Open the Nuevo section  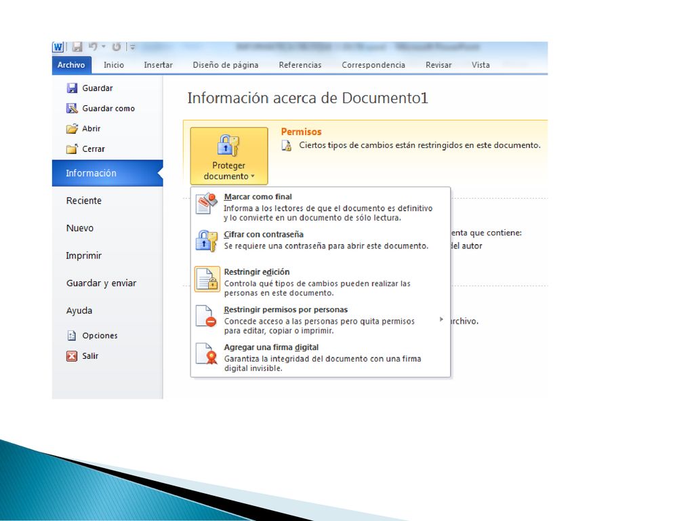pyautogui.click(x=80, y=228)
